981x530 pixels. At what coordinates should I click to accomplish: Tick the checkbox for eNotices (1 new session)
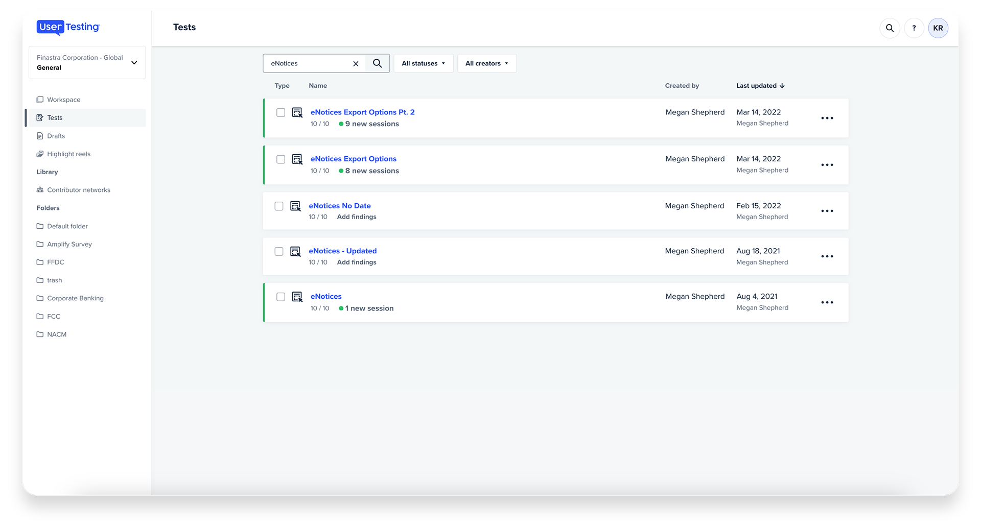tap(281, 297)
